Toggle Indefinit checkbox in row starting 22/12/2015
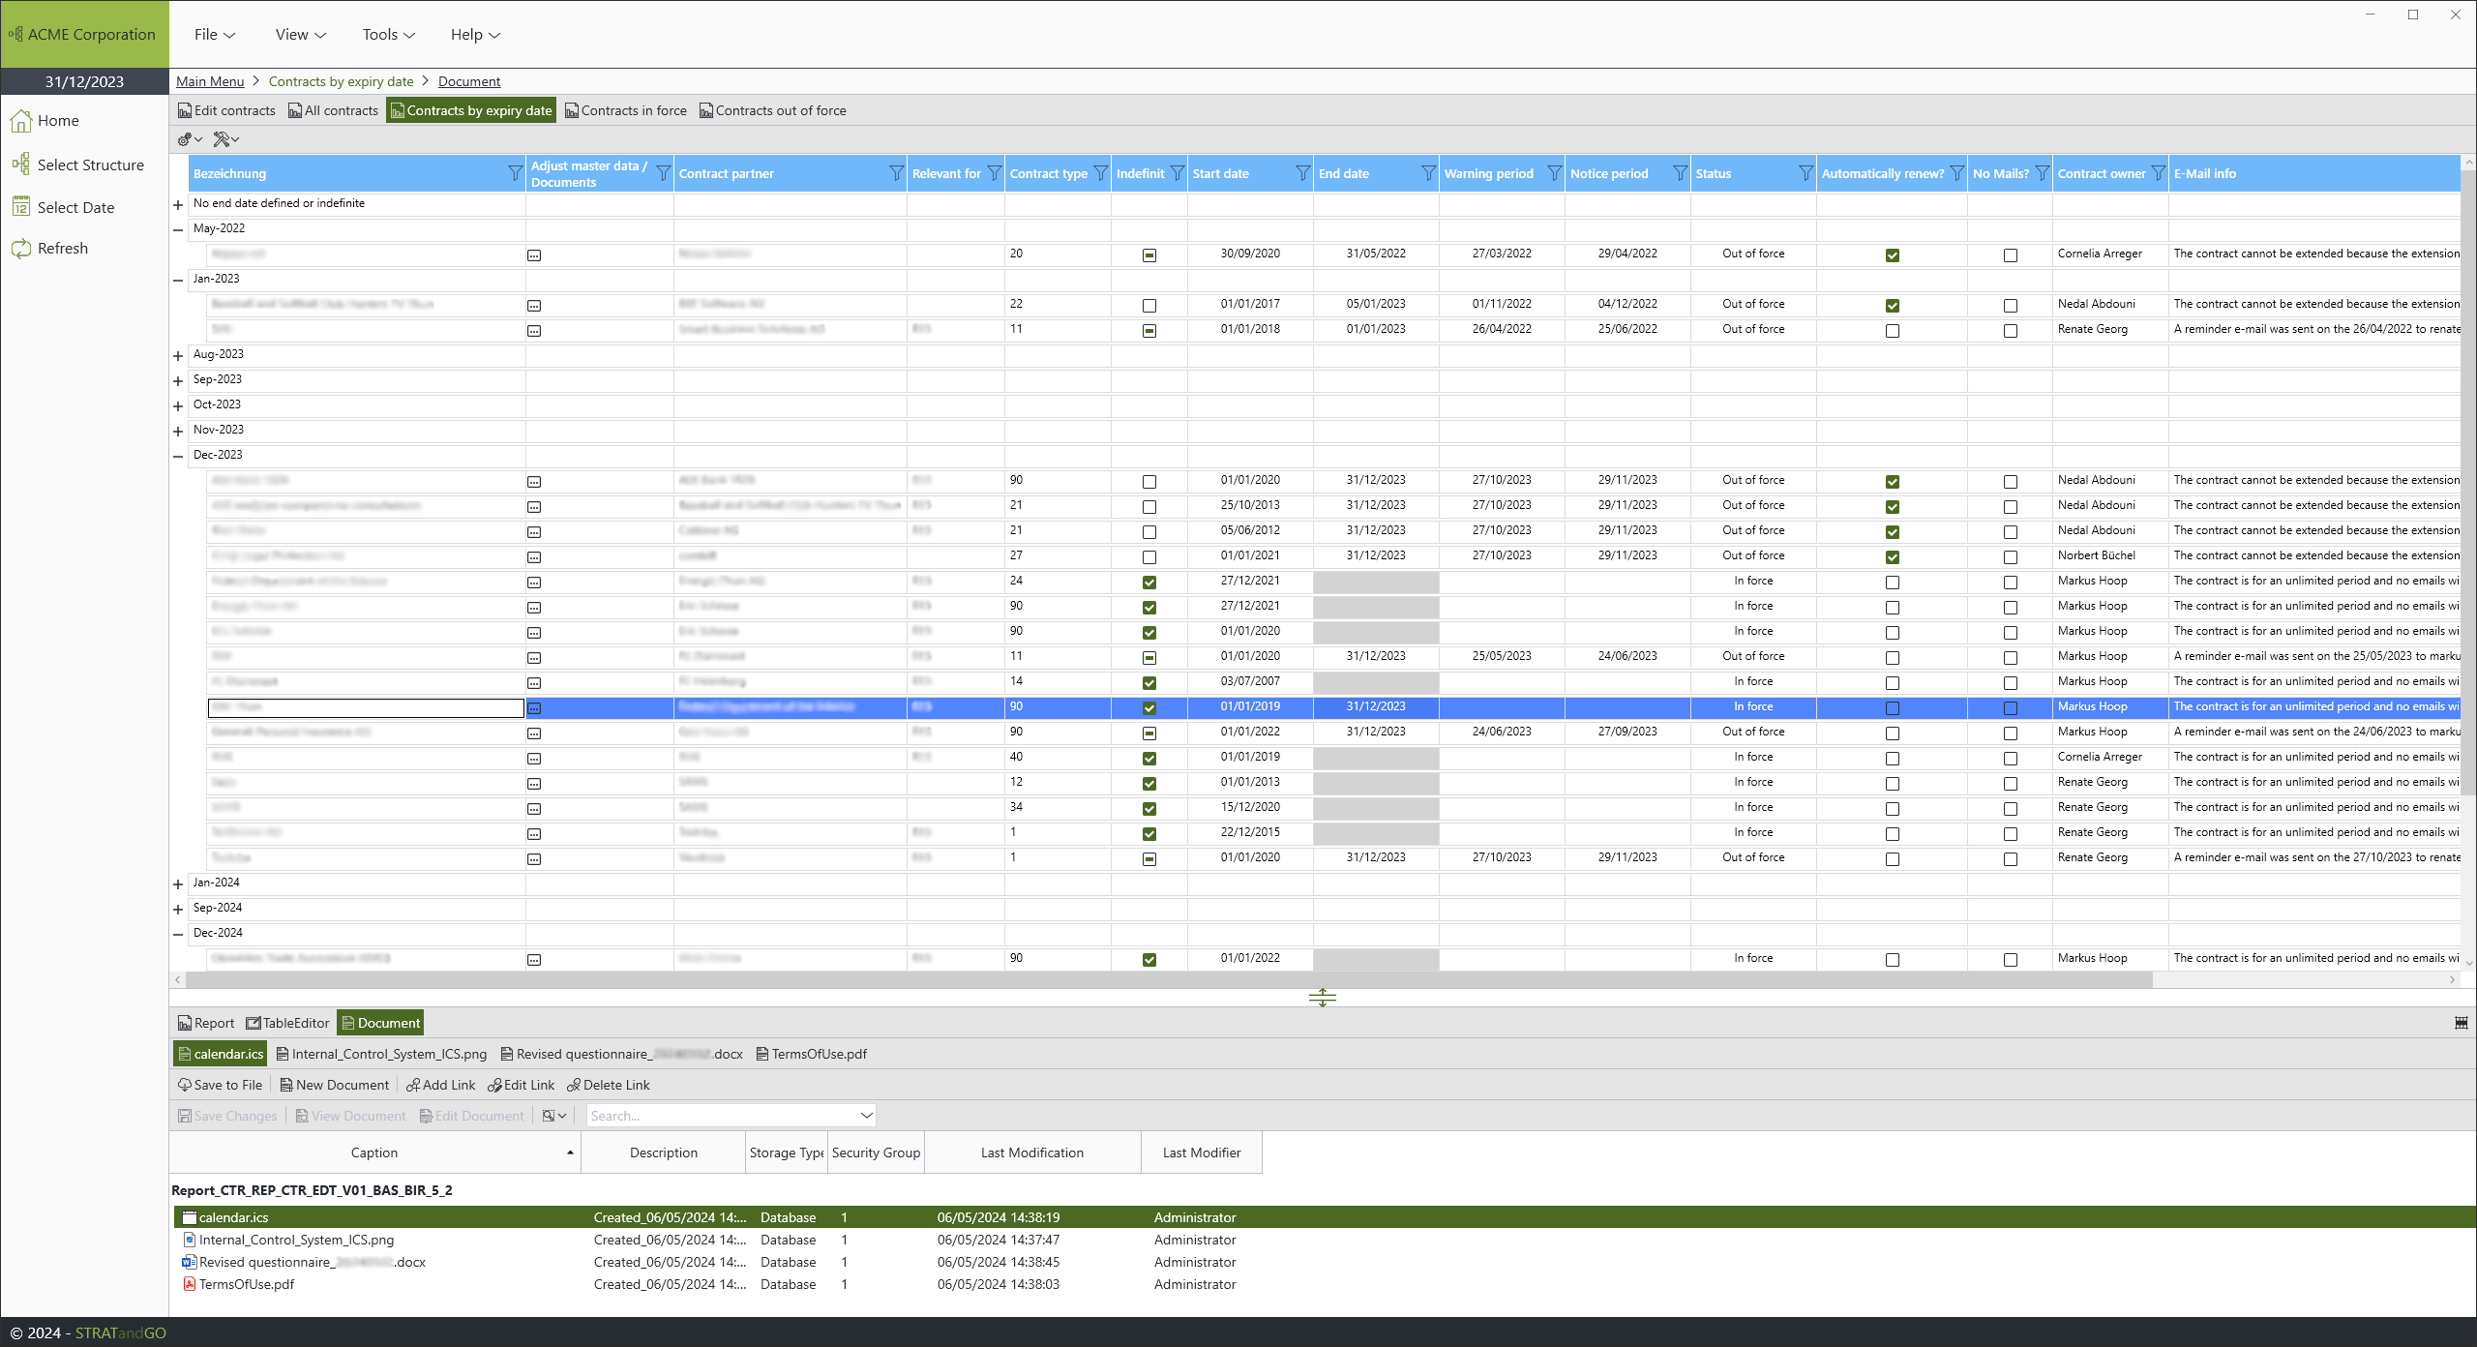The width and height of the screenshot is (2477, 1347). 1149,834
